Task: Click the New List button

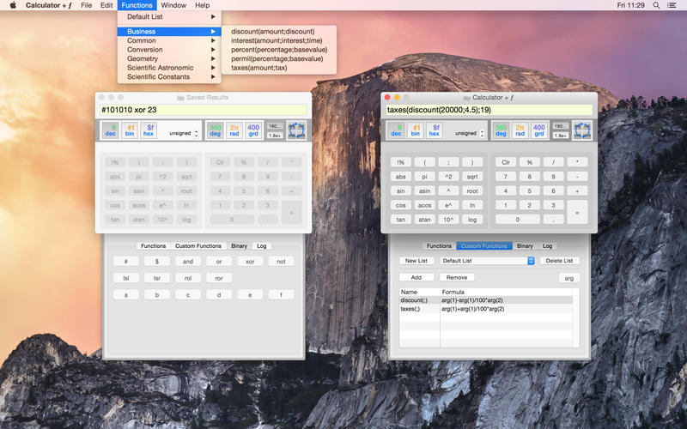Action: point(416,261)
